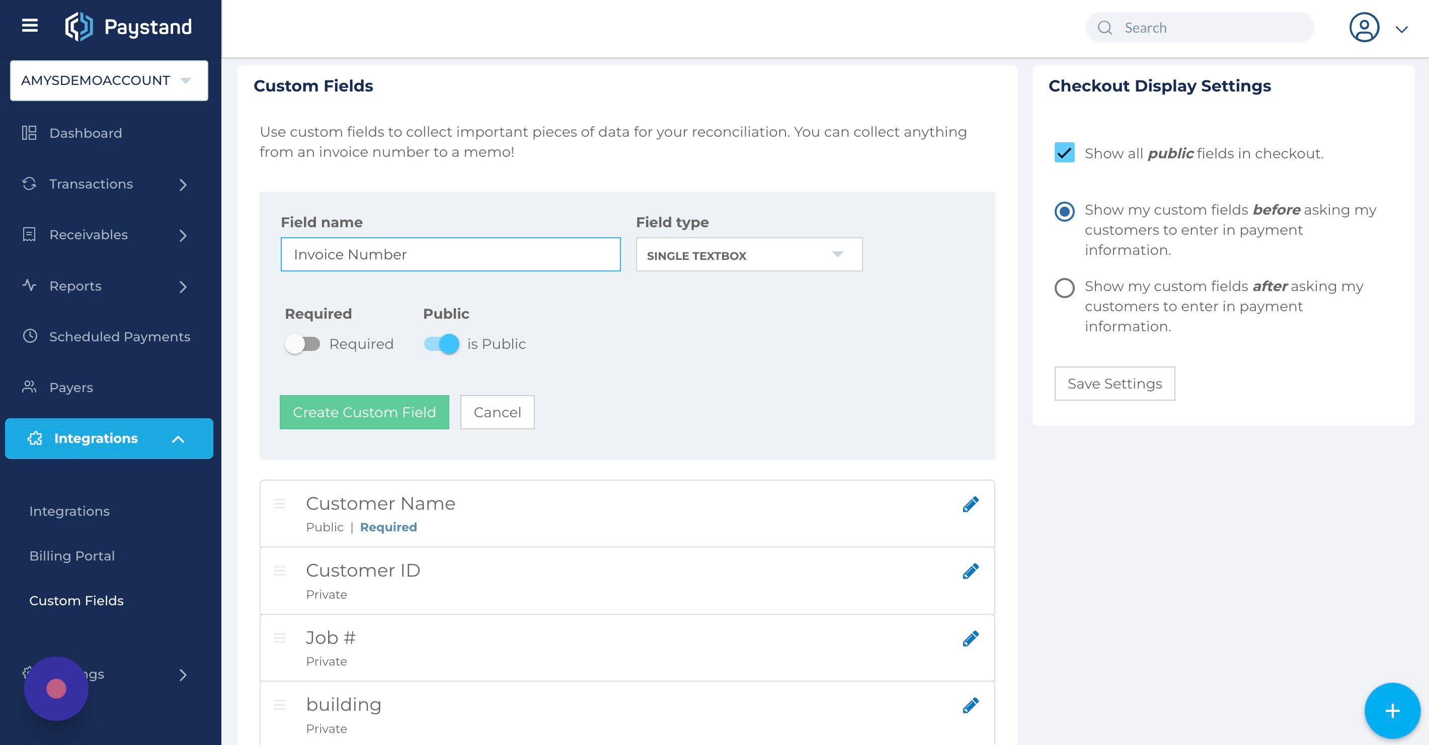Select Custom Fields in the sidebar
This screenshot has width=1429, height=745.
click(x=76, y=600)
